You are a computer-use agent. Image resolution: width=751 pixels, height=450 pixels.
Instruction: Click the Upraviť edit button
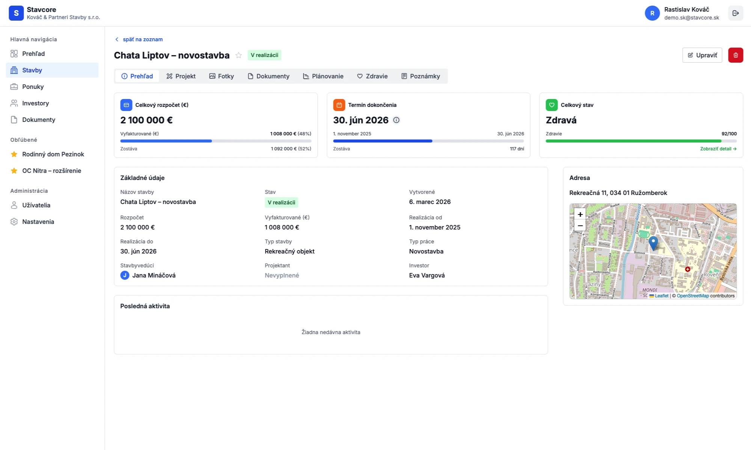702,55
